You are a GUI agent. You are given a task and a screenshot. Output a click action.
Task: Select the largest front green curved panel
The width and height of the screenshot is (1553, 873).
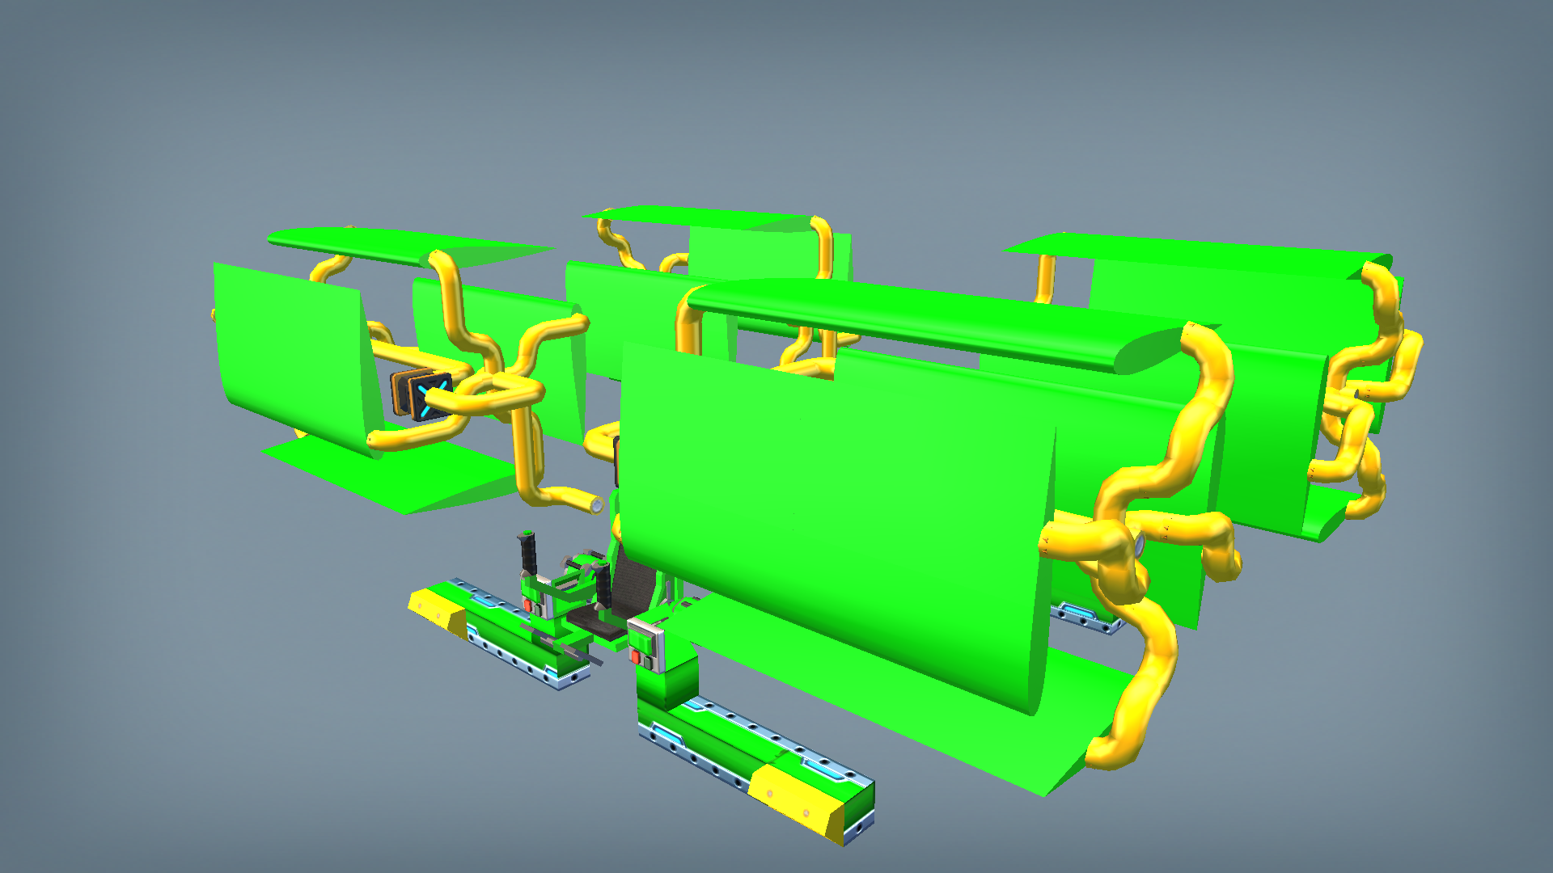pos(837,529)
